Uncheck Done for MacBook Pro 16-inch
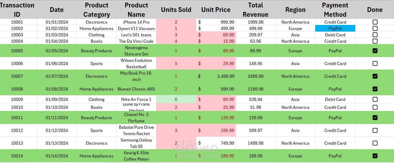The width and height of the screenshot is (394, 163). point(375,76)
